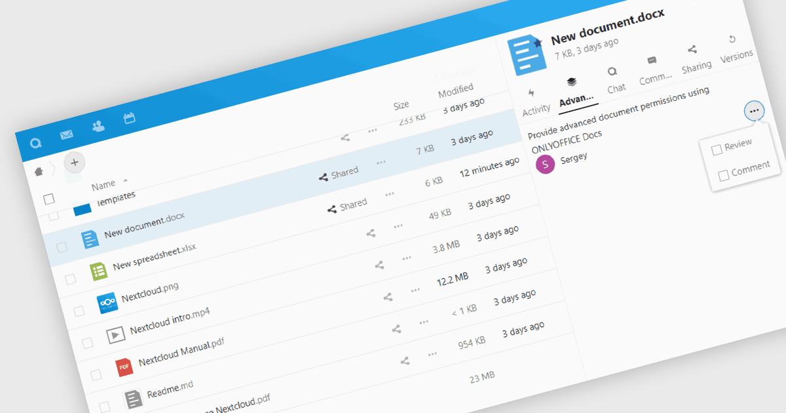Open the Readme.md file name
This screenshot has width=786, height=413.
170,388
